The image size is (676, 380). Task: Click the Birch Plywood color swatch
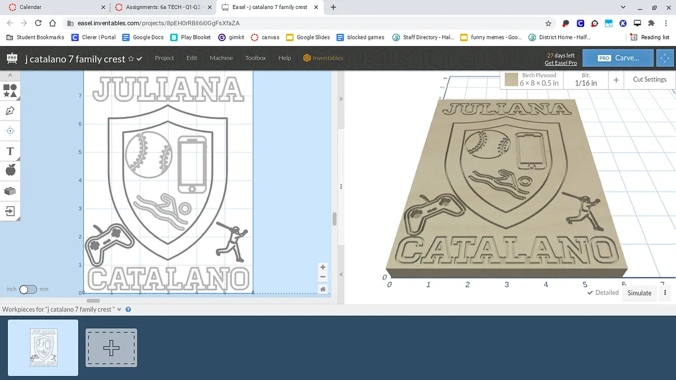[x=511, y=79]
